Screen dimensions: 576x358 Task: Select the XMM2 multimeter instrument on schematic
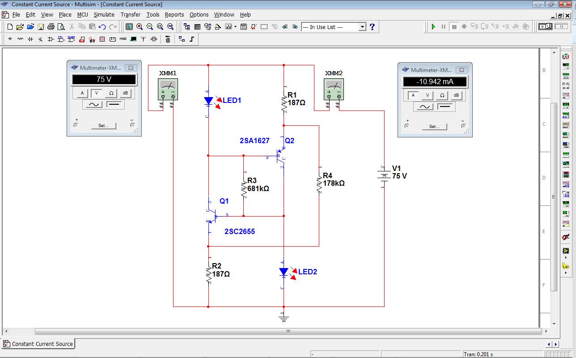coord(334,89)
